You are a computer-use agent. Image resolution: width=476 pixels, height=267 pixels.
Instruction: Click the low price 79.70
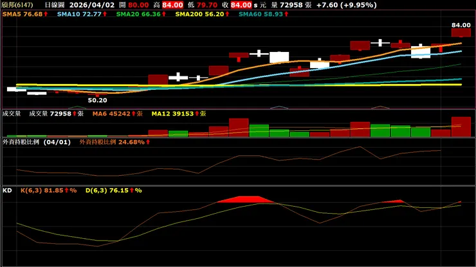[206, 5]
